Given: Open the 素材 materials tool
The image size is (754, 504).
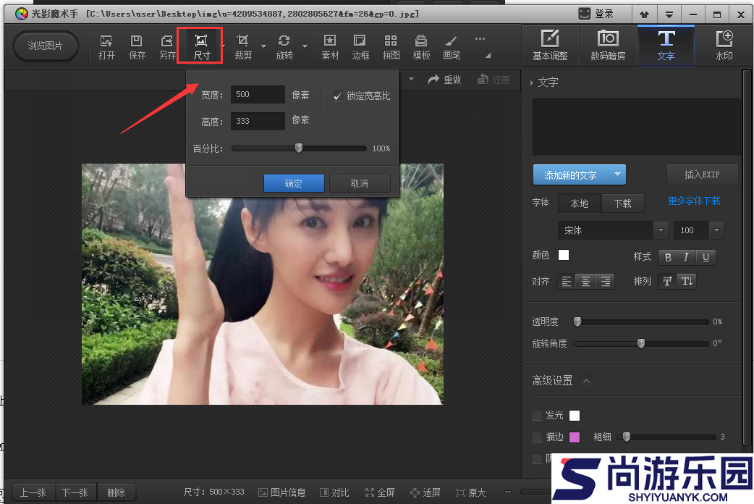Looking at the screenshot, I should point(330,47).
